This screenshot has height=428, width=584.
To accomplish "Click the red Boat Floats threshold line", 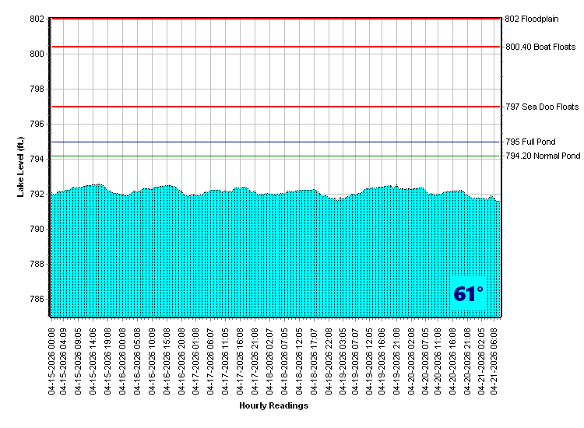I will 273,47.
